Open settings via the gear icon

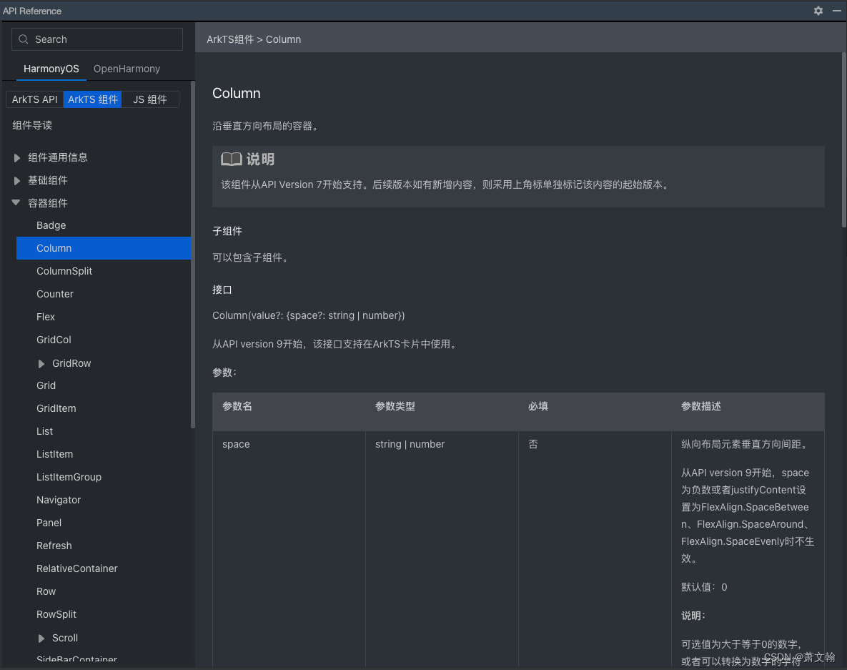click(818, 11)
